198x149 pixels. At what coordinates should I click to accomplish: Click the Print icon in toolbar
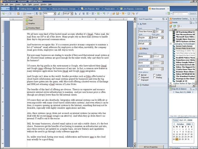click(x=129, y=14)
